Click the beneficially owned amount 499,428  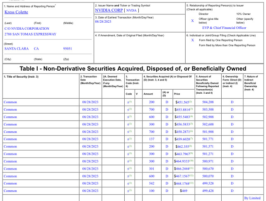click(x=208, y=191)
